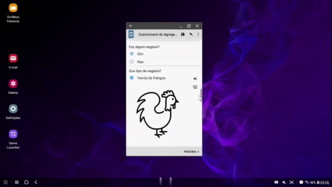The height and width of the screenshot is (187, 332).
Task: Toggle the muted sound icon in tray
Action: point(284,182)
